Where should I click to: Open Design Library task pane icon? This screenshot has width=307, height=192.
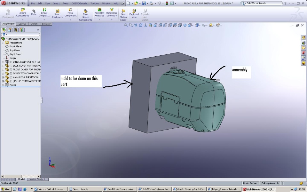point(303,43)
